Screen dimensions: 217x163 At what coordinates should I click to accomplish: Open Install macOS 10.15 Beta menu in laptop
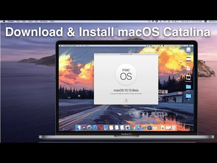click(x=70, y=46)
